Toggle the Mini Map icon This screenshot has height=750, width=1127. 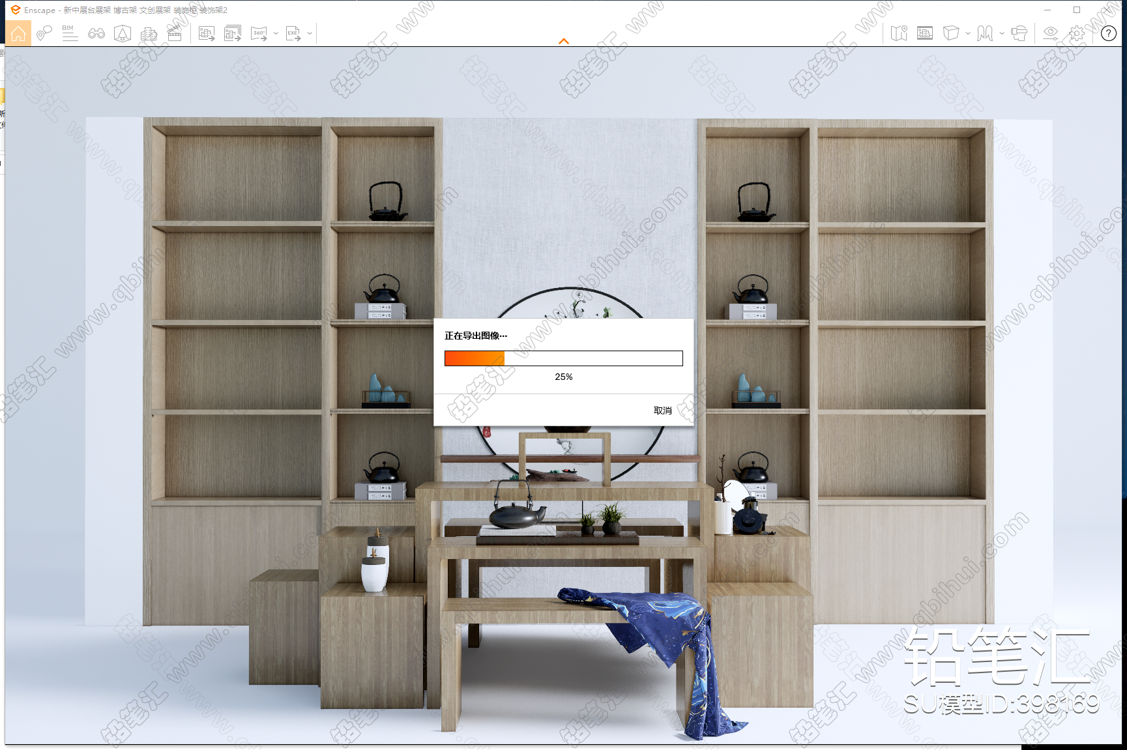(899, 33)
